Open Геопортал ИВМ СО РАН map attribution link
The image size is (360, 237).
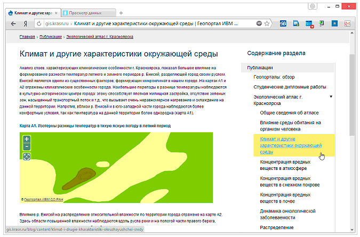tap(43, 200)
